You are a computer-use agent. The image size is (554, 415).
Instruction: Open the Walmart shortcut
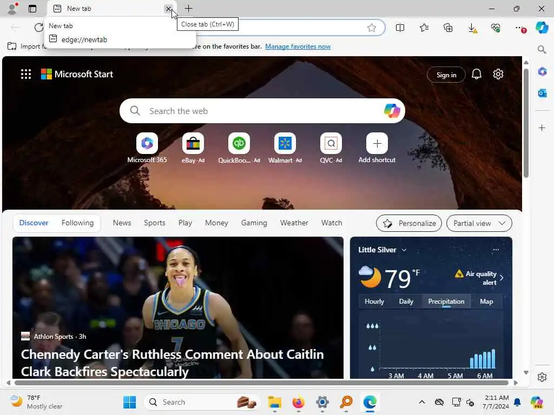(285, 148)
